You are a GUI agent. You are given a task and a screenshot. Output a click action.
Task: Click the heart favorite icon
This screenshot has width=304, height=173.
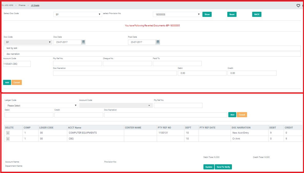pyautogui.click(x=298, y=6)
